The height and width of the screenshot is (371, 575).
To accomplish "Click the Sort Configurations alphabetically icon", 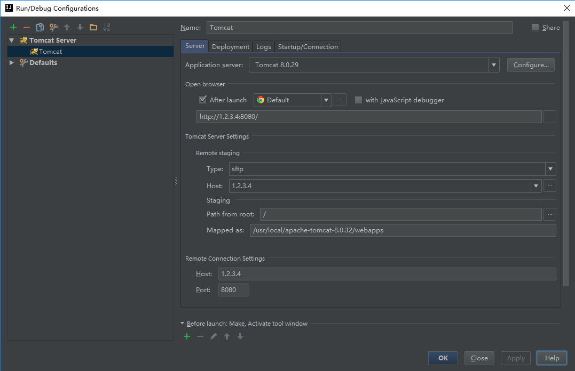I will coord(107,27).
